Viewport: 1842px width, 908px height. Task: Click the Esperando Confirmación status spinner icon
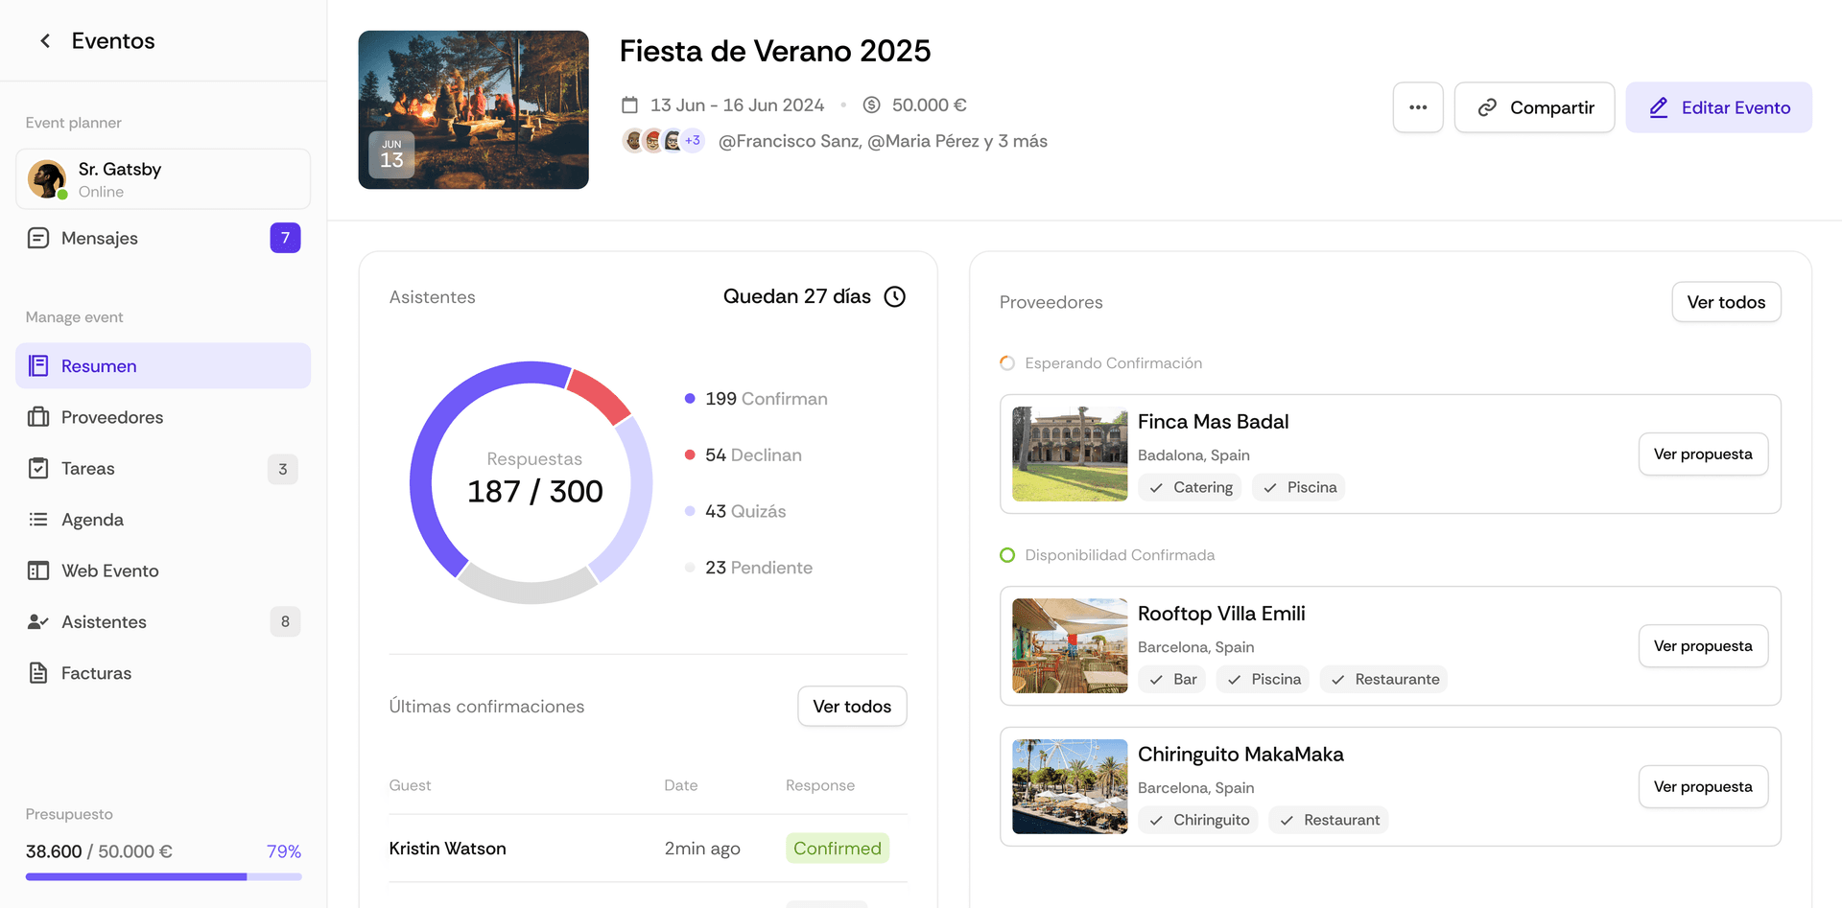(1007, 363)
